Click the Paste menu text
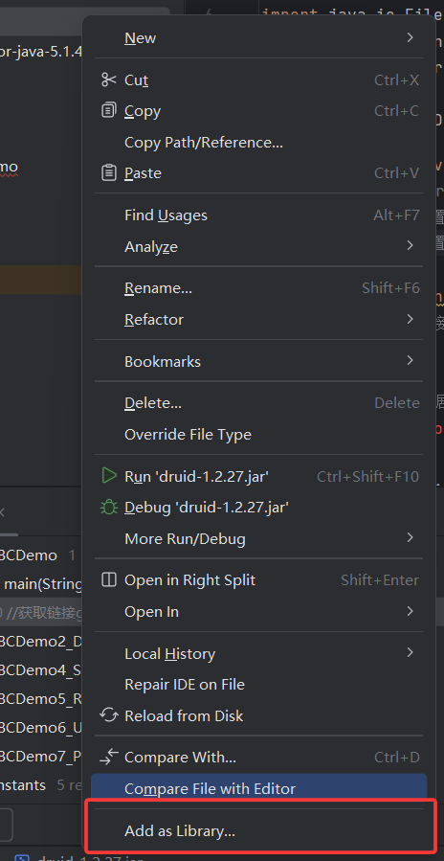 143,173
